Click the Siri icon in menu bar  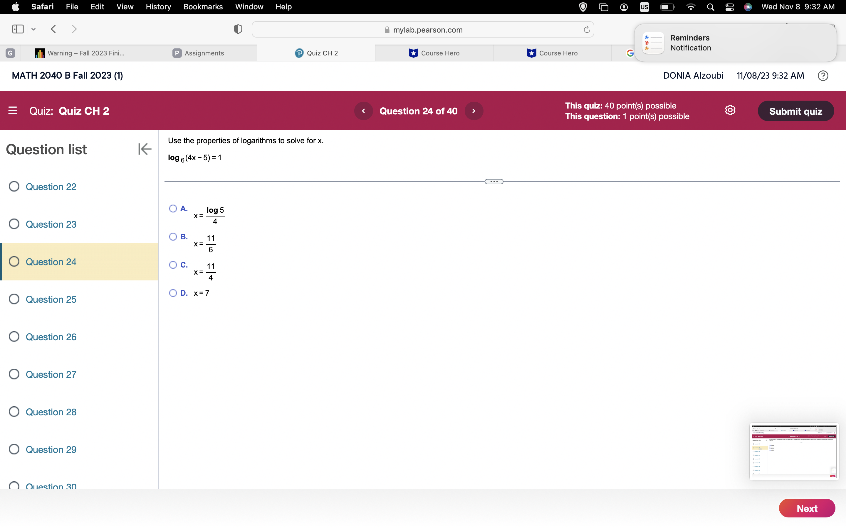click(x=748, y=7)
